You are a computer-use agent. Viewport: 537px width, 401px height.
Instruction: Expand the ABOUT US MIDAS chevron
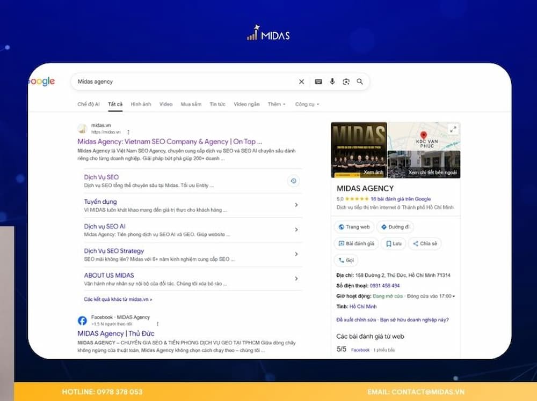point(296,279)
